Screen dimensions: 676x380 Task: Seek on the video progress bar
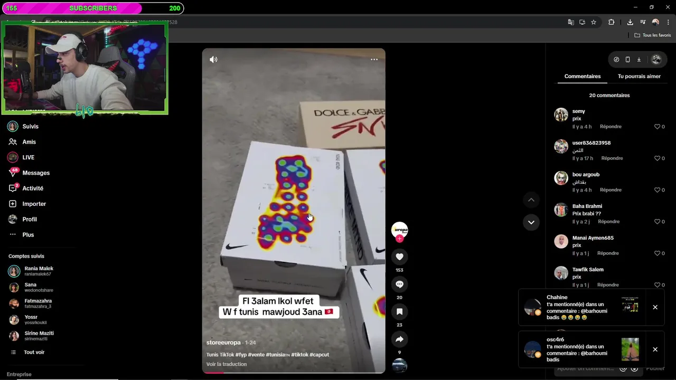[294, 373]
